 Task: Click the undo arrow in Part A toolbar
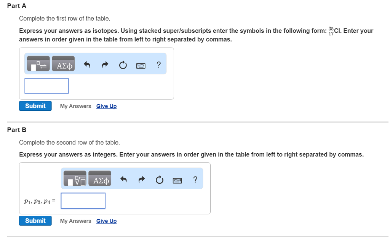pyautogui.click(x=87, y=65)
